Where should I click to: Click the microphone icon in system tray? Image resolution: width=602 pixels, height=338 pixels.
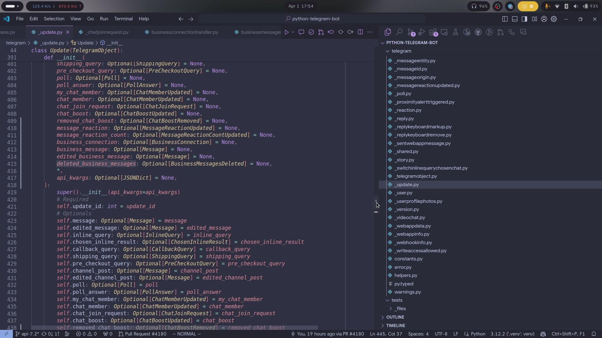[x=547, y=6]
